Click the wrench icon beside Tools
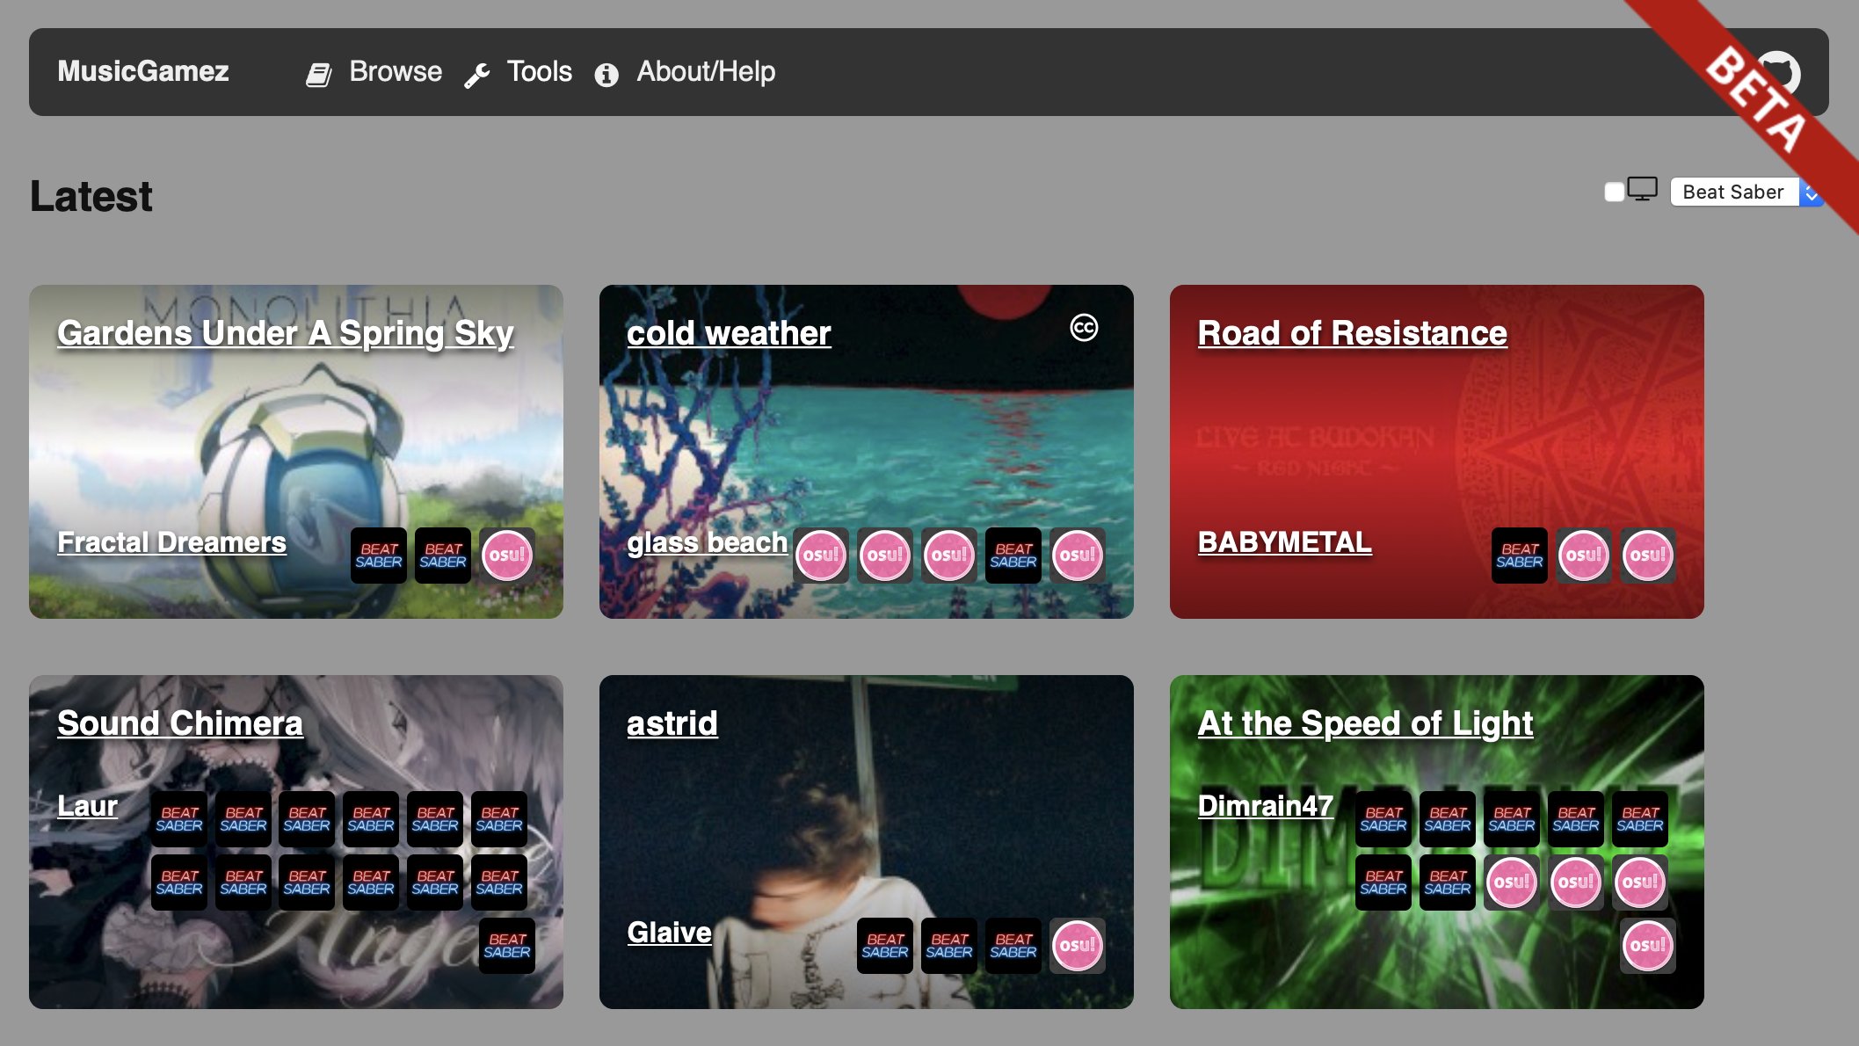 tap(476, 76)
